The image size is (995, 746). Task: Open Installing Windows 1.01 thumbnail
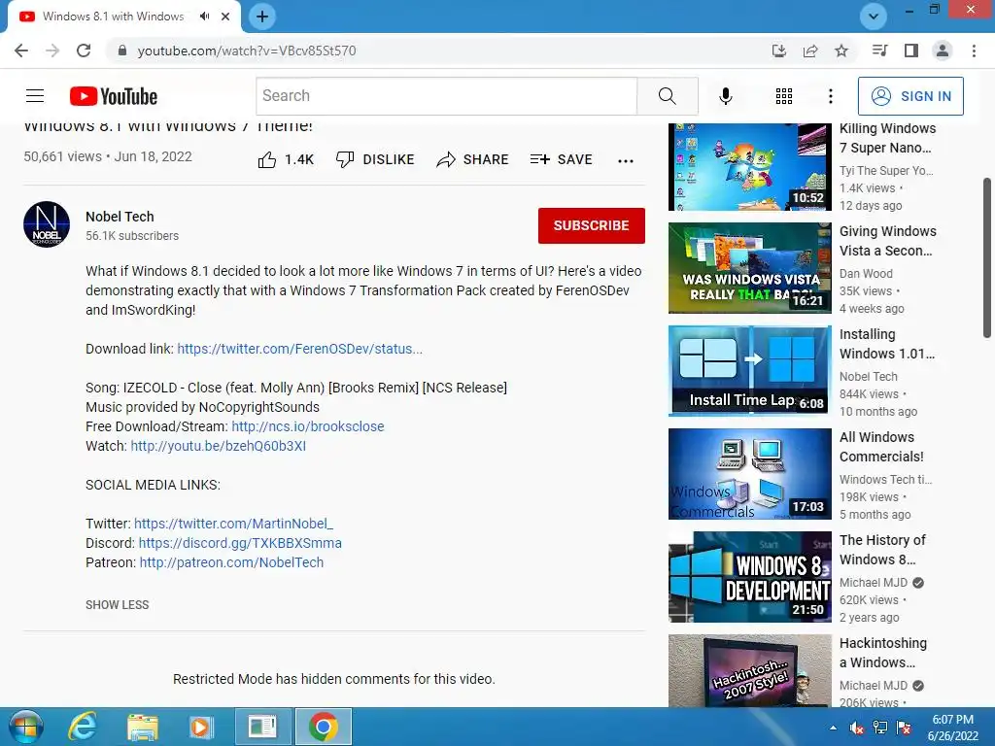coord(750,370)
